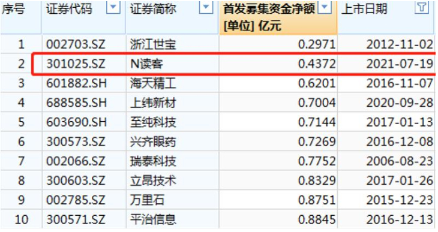Click the listing date 2012-11-02
Image resolution: width=438 pixels, height=232 pixels.
(400, 44)
